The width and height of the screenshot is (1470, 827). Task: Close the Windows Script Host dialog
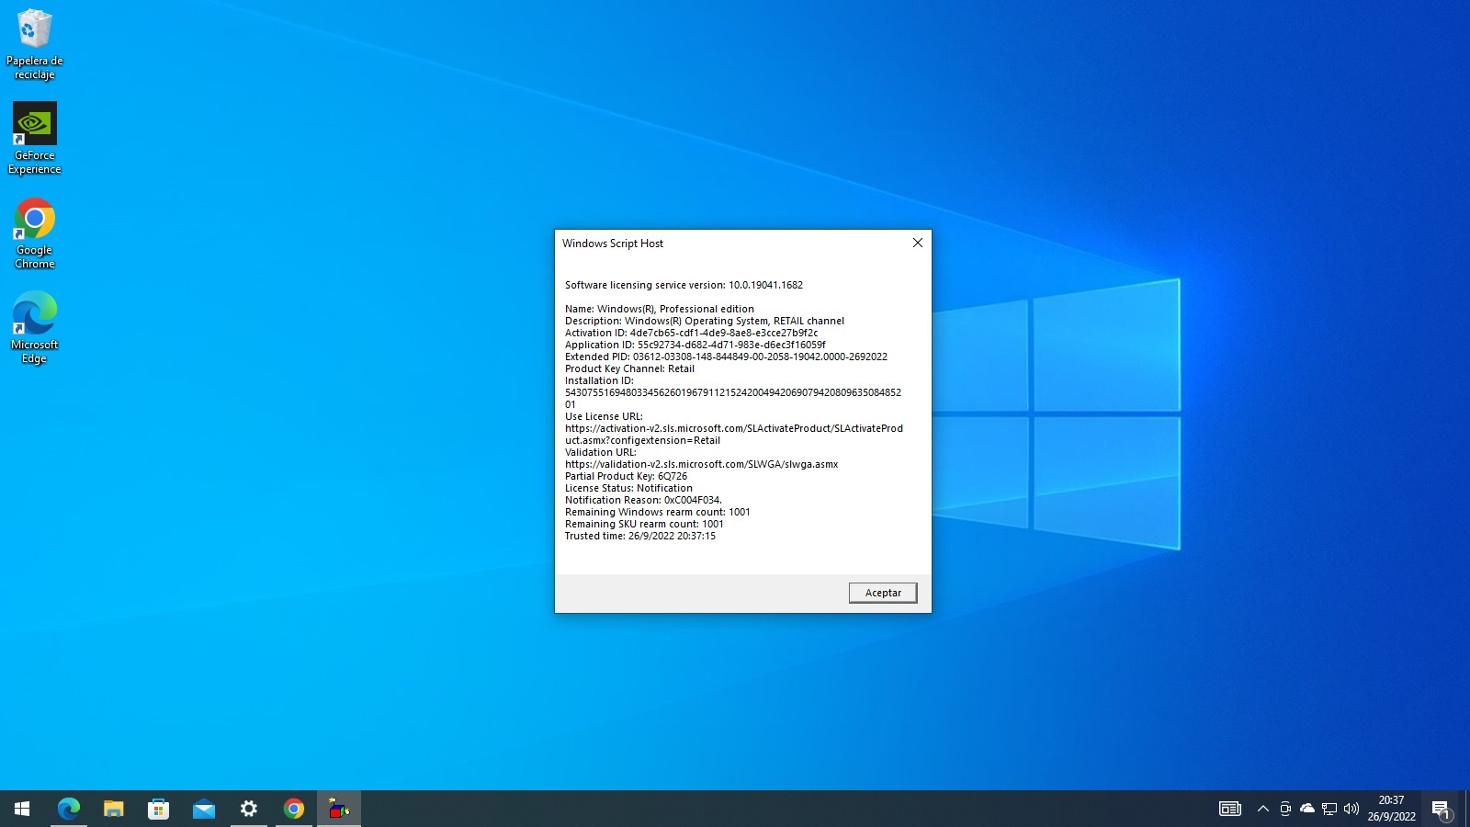917,243
